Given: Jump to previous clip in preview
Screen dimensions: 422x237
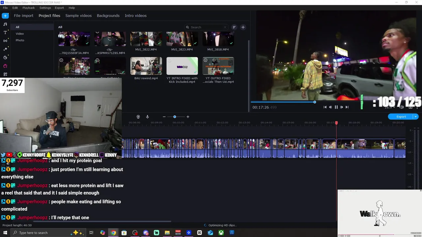Looking at the screenshot, I should 325,107.
